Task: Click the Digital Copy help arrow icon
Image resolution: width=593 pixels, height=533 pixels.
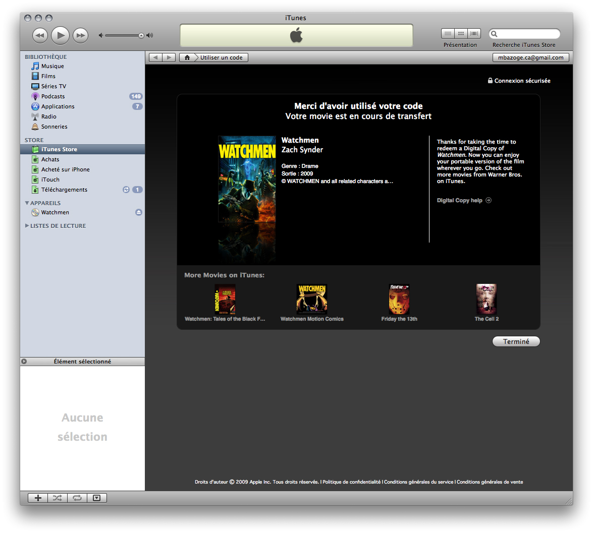Action: (489, 200)
